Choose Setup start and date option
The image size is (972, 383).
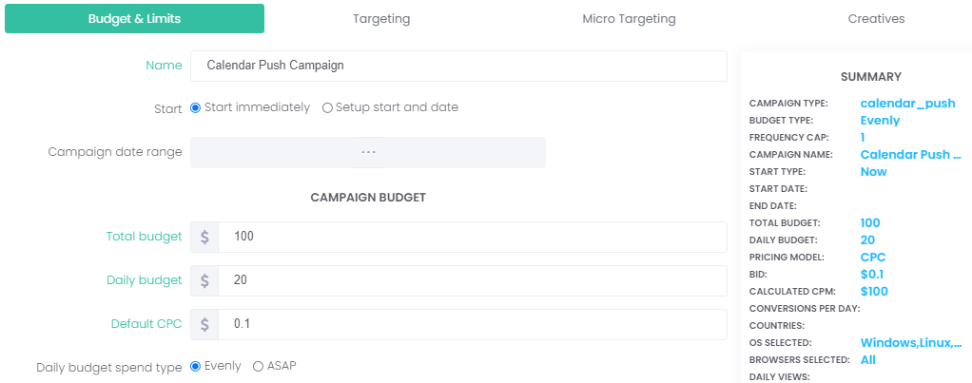pos(327,107)
